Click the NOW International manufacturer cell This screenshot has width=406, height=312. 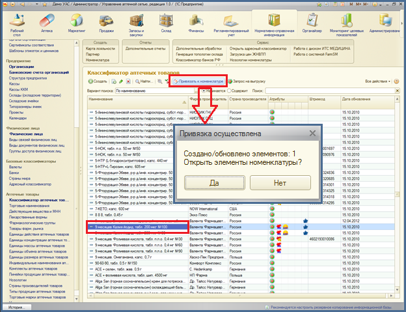click(x=208, y=209)
